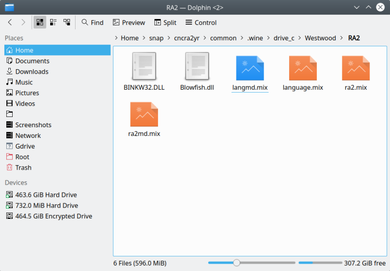
Task: Navigate to cncra2yr in breadcrumb
Action: pyautogui.click(x=187, y=38)
